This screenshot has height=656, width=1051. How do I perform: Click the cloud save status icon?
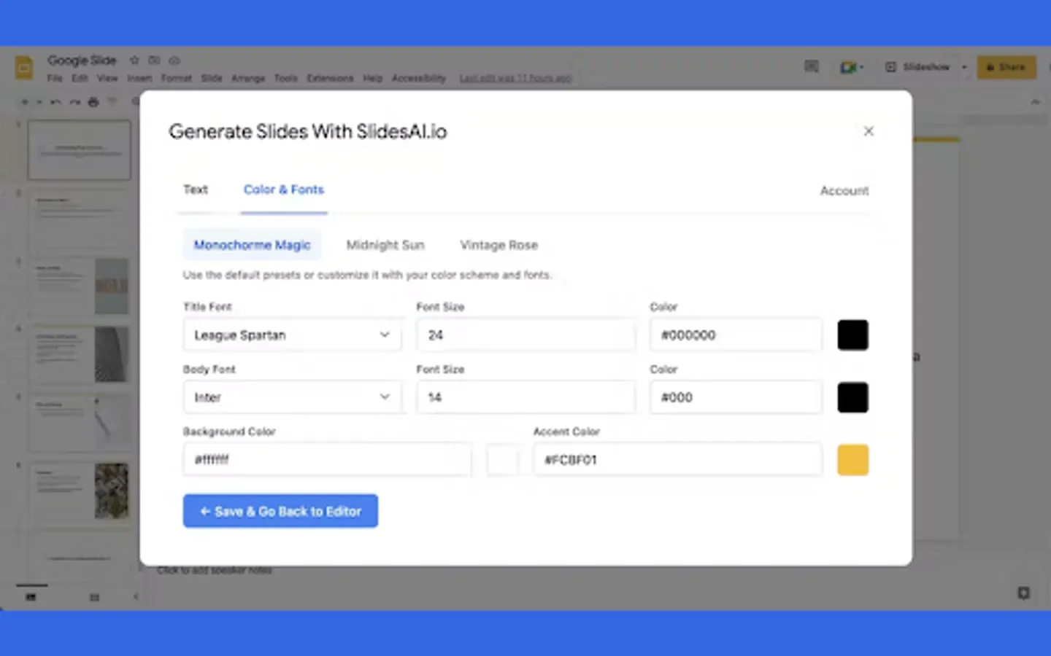click(x=174, y=60)
